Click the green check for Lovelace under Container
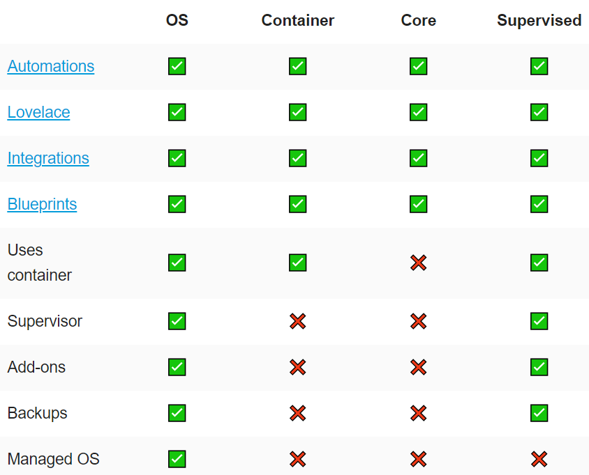Image resolution: width=589 pixels, height=475 pixels. [297, 112]
